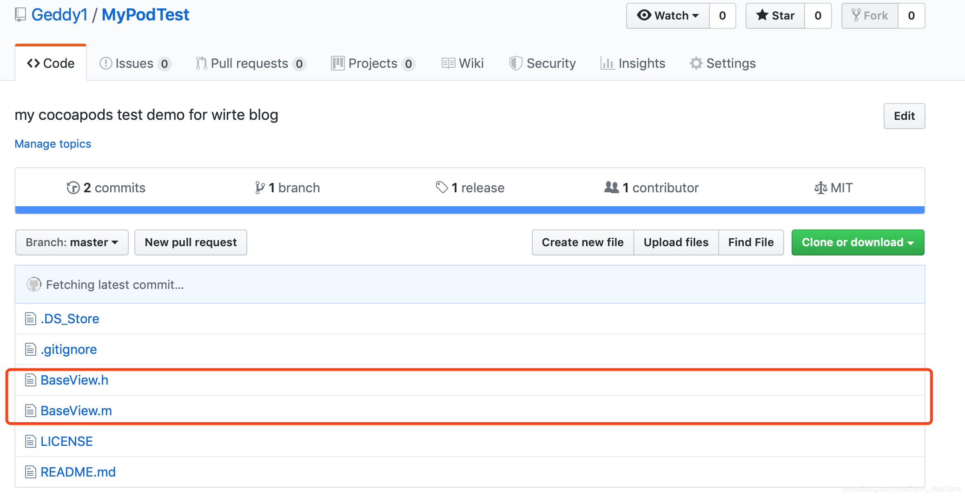Click the Security shield icon

516,63
